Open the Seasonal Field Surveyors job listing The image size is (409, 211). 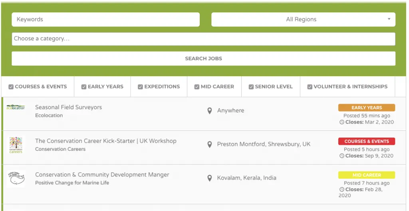(x=69, y=107)
